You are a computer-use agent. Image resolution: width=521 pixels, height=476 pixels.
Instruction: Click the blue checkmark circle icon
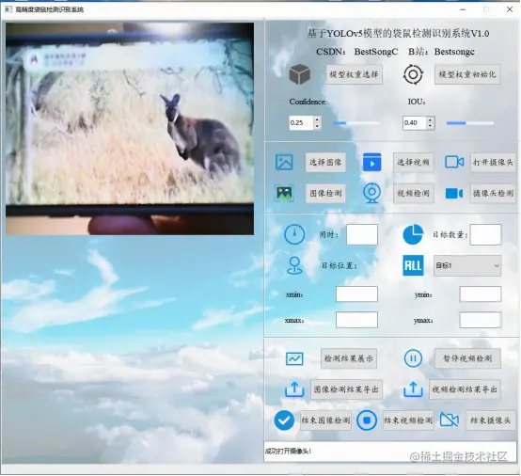click(x=284, y=420)
